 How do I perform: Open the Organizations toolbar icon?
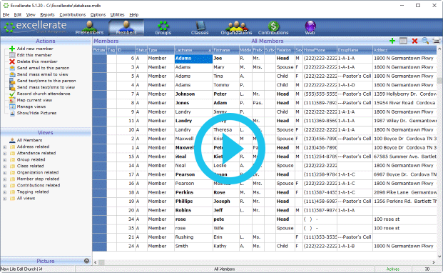[236, 27]
